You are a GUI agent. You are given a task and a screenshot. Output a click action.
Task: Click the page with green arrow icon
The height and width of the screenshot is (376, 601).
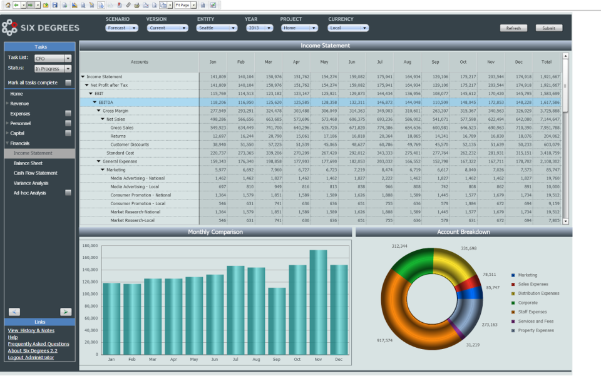[64, 6]
